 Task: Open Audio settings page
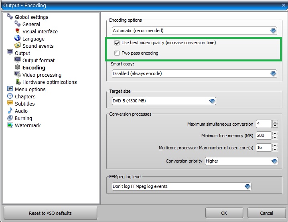pos(21,111)
